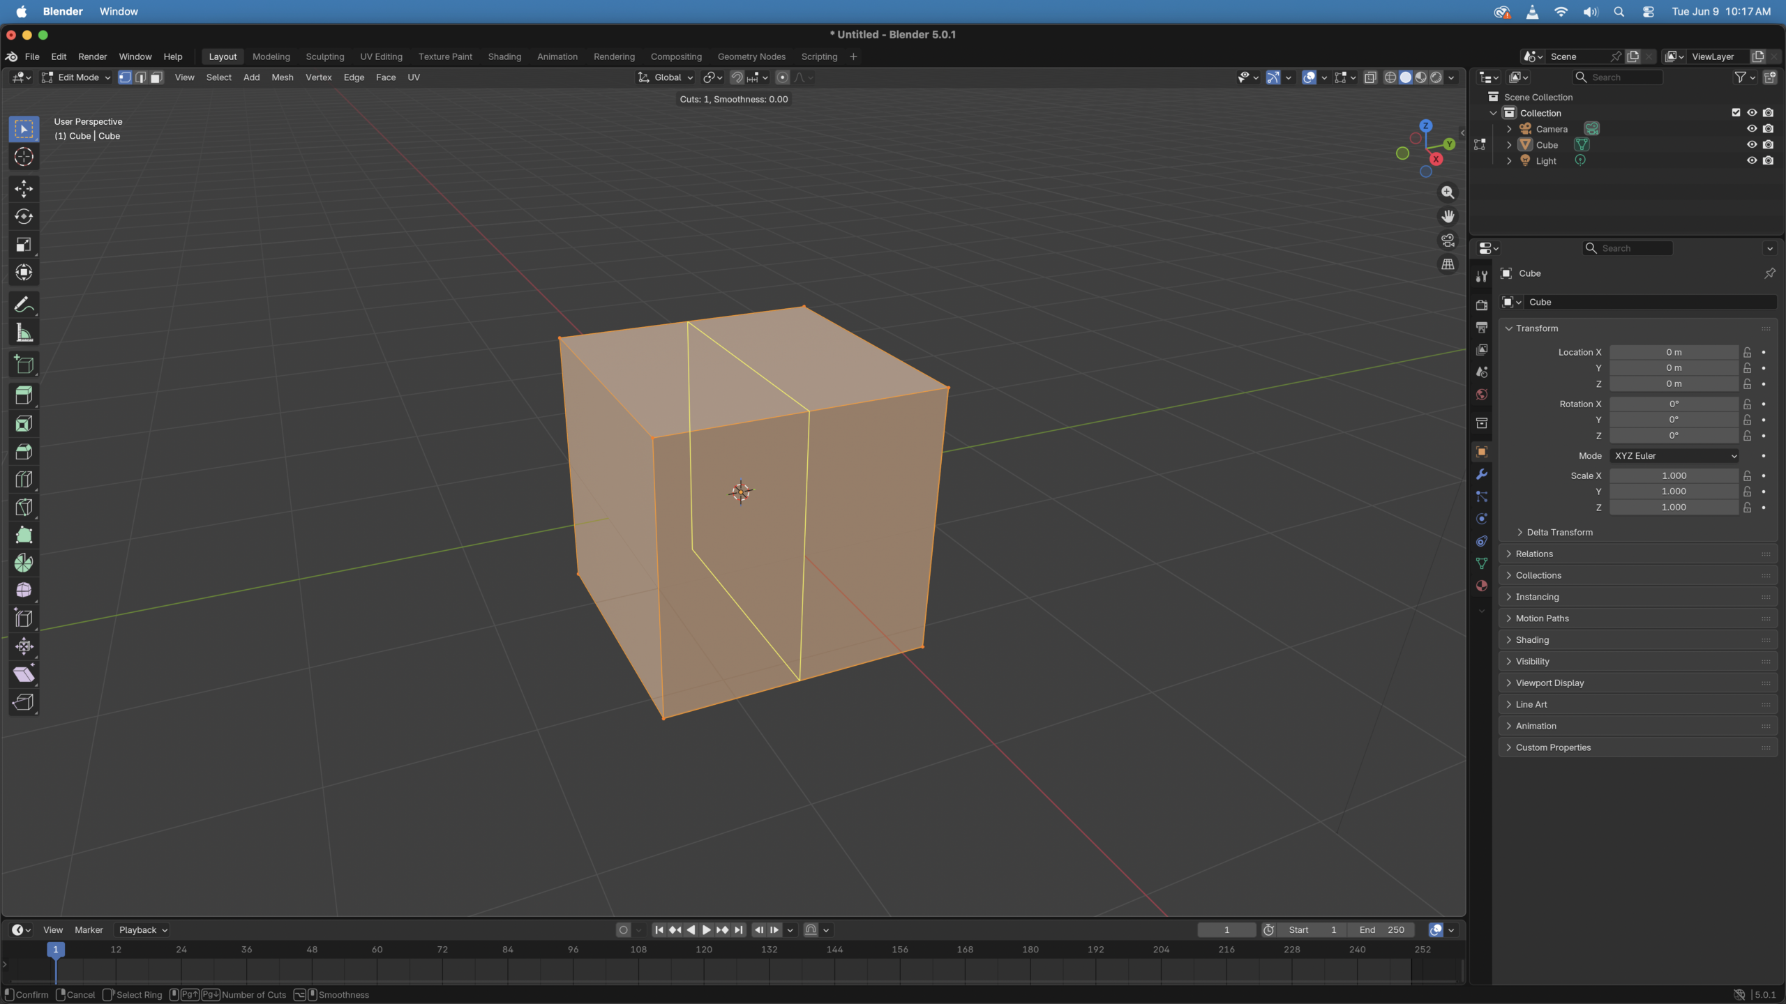Uncheck the Collection exclude checkbox
Screen dimensions: 1786x1004
pyautogui.click(x=1736, y=112)
